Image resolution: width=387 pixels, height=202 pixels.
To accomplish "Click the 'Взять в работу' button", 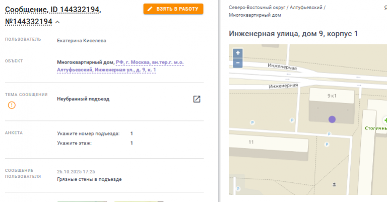I will pos(173,9).
